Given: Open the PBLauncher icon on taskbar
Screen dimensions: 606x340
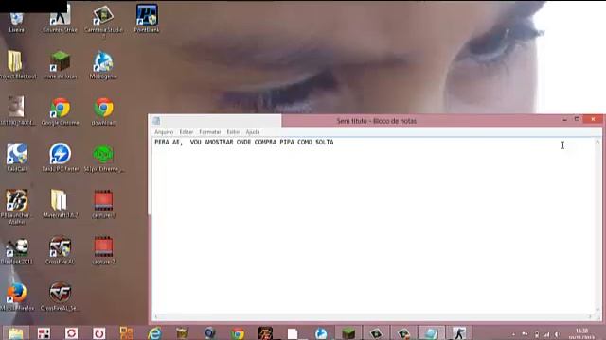Looking at the screenshot, I should 265,333.
